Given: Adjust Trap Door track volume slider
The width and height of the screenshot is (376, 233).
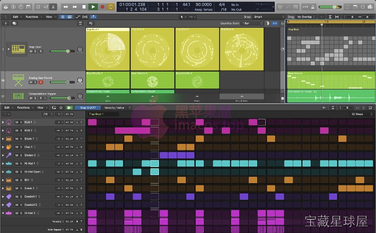Looking at the screenshot, I should [62, 51].
